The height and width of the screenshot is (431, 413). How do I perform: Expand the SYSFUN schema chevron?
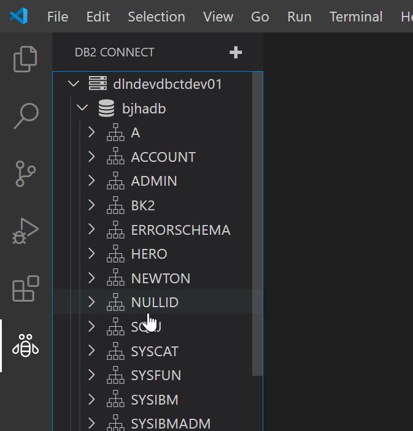[91, 375]
